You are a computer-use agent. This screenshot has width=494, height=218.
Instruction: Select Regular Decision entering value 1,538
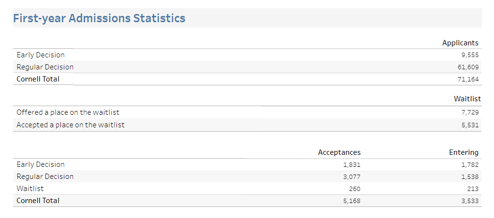(x=470, y=177)
